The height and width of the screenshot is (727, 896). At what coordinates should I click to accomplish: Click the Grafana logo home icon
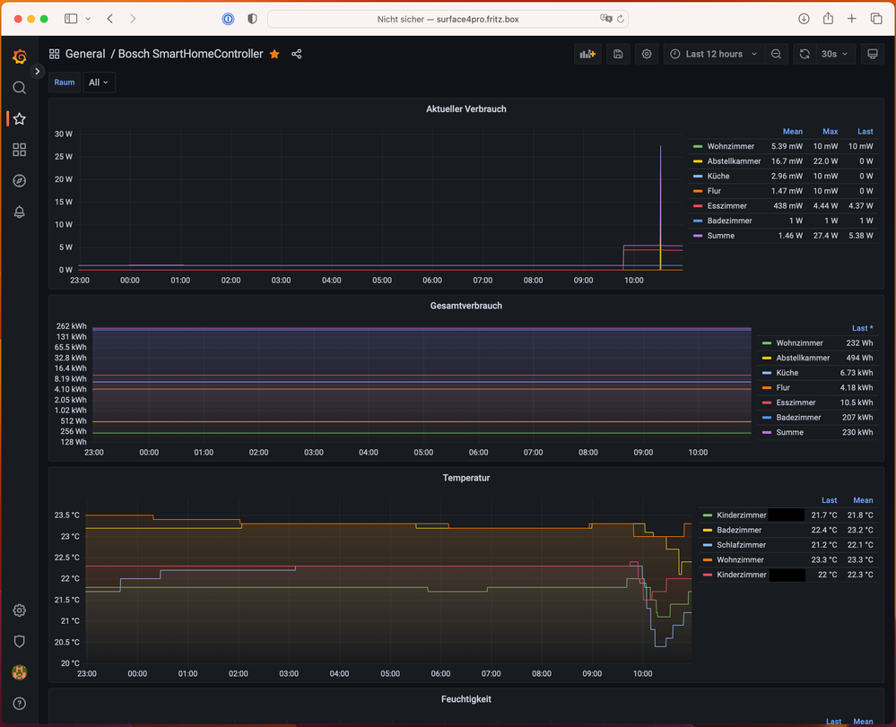[19, 56]
